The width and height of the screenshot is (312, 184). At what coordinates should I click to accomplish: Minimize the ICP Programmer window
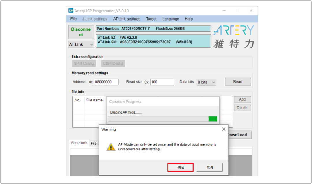pyautogui.click(x=224, y=10)
